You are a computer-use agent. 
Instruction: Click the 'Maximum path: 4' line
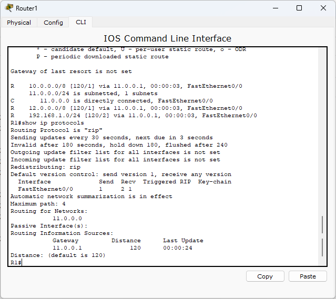pos(38,204)
